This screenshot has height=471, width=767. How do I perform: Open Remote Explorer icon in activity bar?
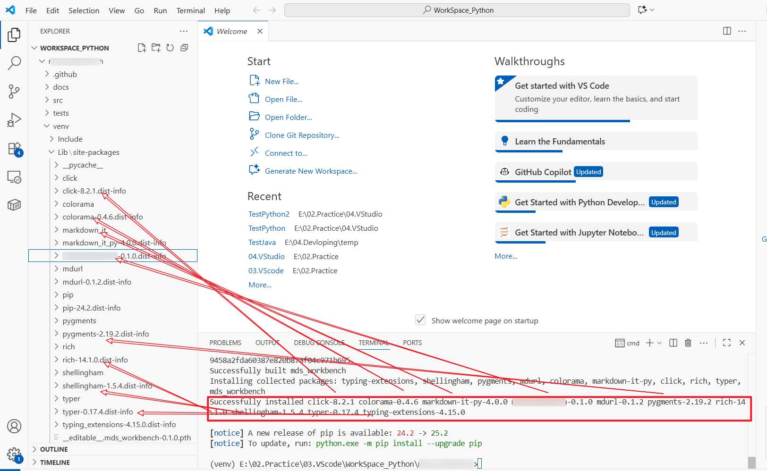pyautogui.click(x=14, y=177)
